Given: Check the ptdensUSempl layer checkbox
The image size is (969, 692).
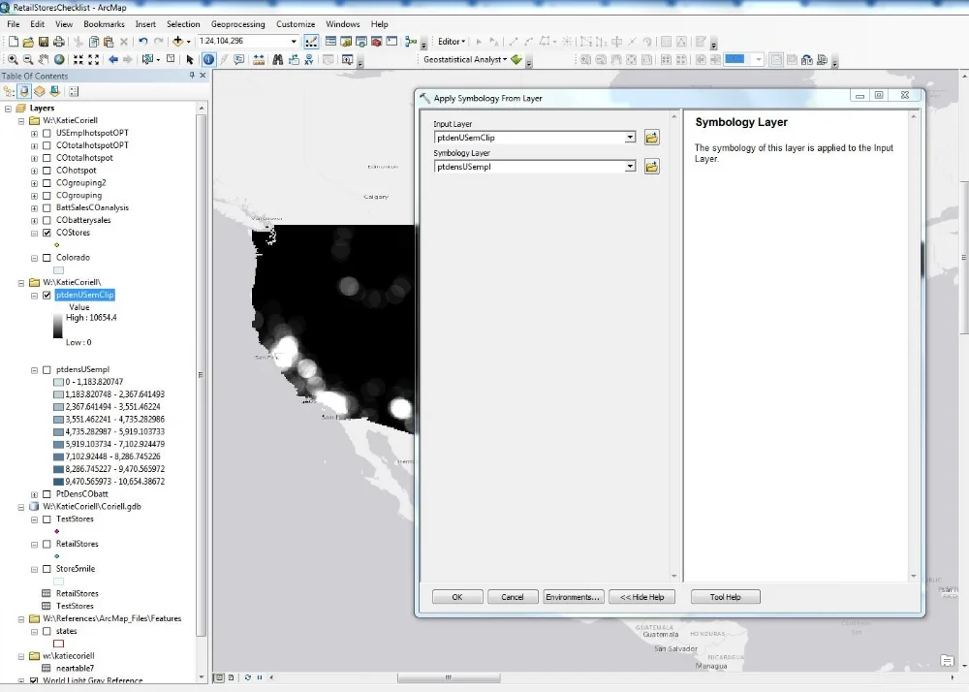Looking at the screenshot, I should click(47, 370).
